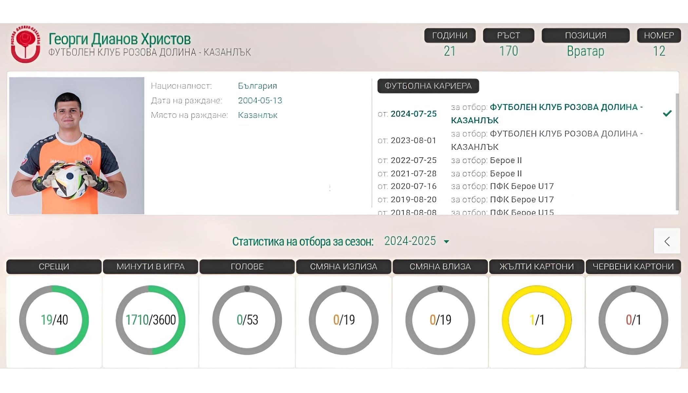Click the НОМЕР label
The width and height of the screenshot is (688, 393).
(659, 35)
